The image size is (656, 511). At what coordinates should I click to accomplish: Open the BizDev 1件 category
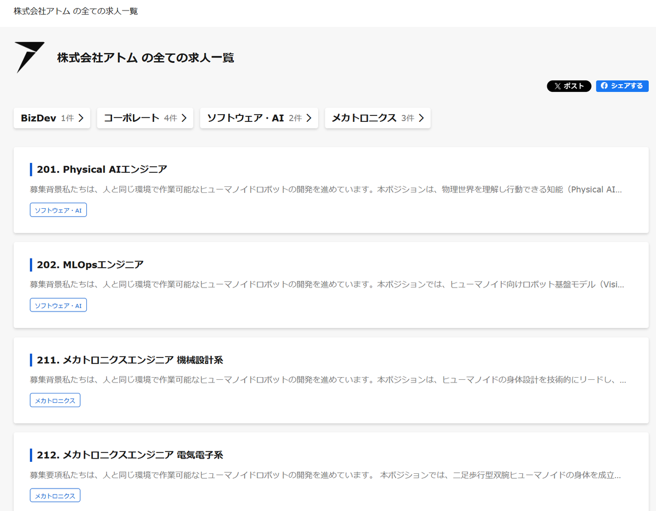(x=52, y=118)
